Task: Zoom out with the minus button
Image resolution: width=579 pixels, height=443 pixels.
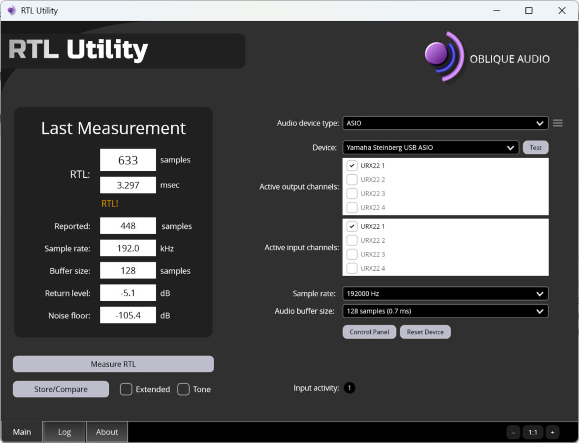Action: pyautogui.click(x=513, y=432)
